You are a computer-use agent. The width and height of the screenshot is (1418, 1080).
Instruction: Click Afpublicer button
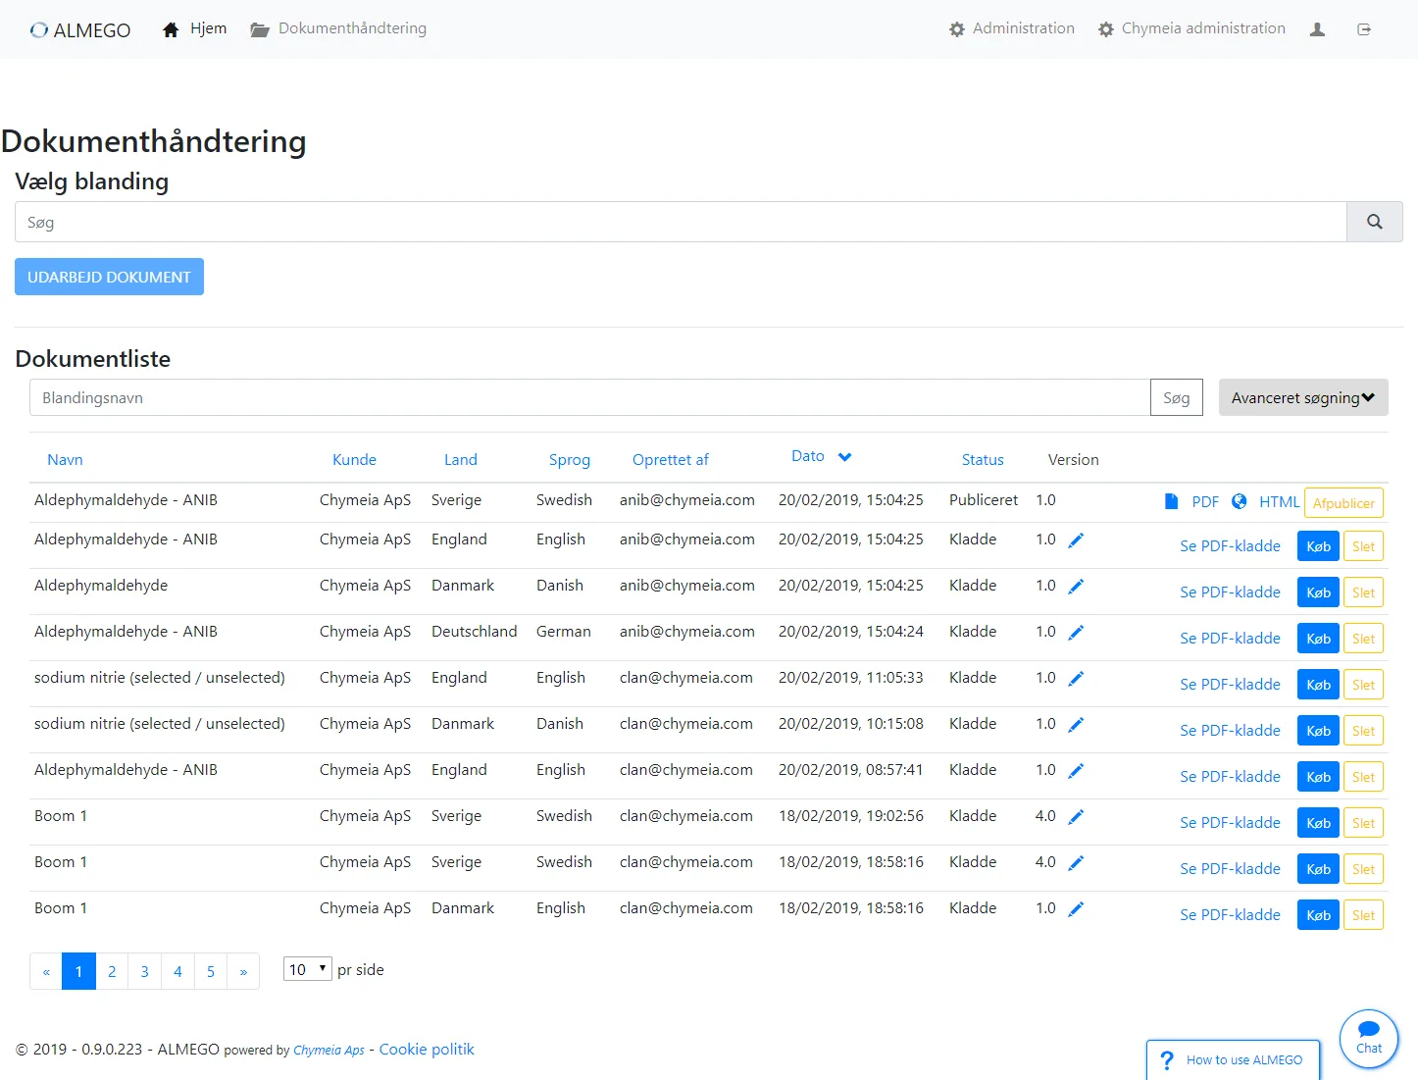click(x=1343, y=503)
